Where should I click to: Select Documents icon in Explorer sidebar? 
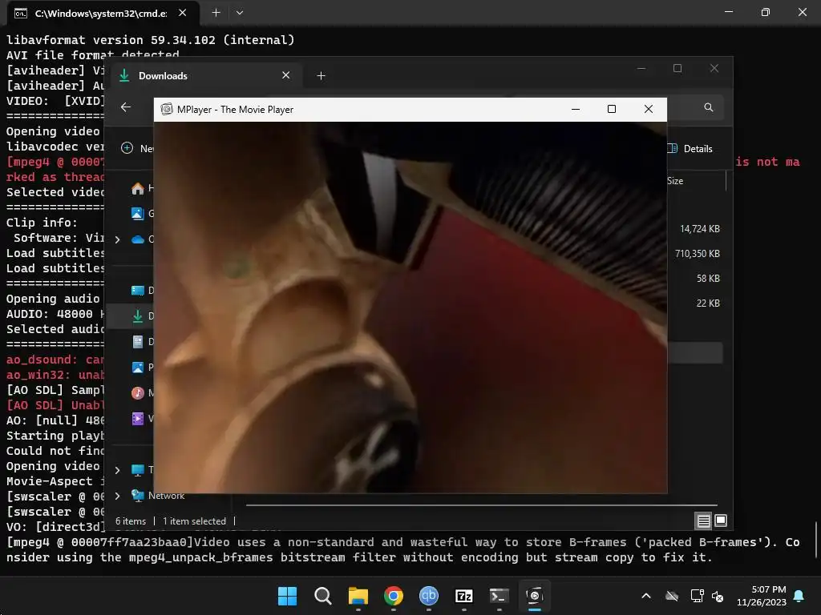click(x=138, y=342)
